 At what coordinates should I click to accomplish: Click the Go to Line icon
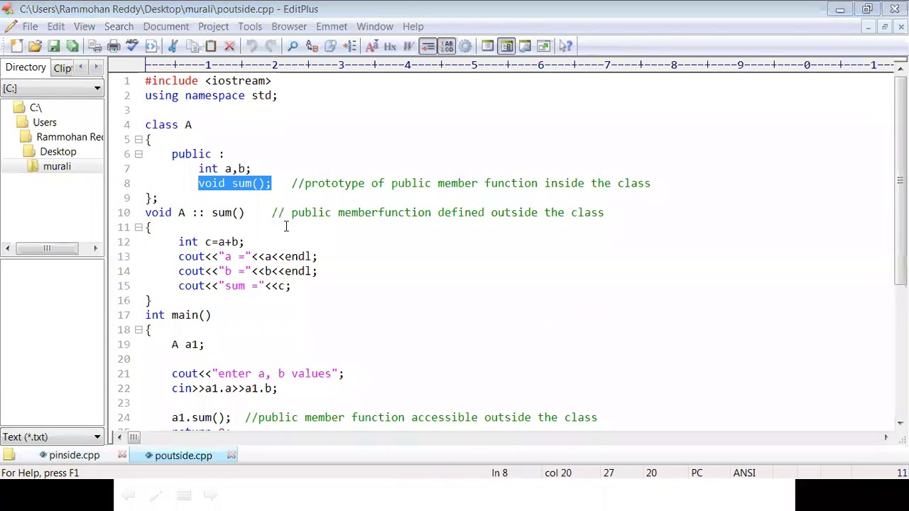[349, 46]
